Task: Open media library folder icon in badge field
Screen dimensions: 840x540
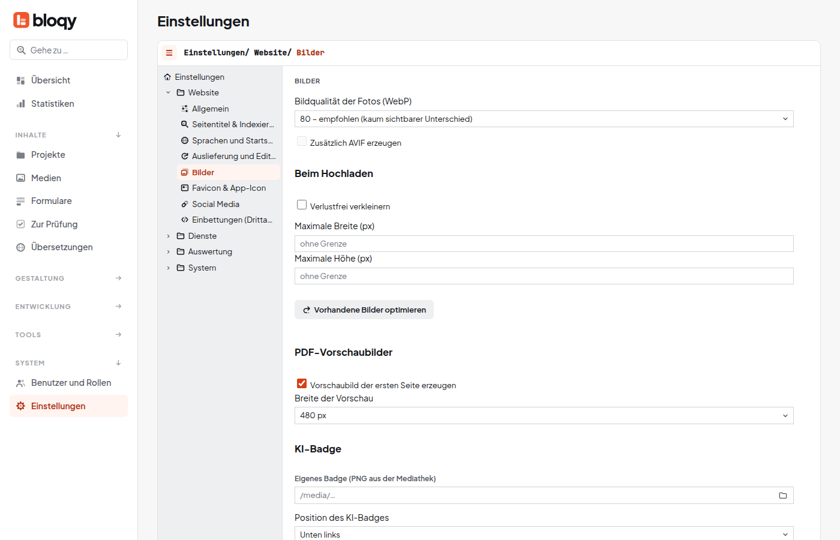Action: click(x=783, y=496)
